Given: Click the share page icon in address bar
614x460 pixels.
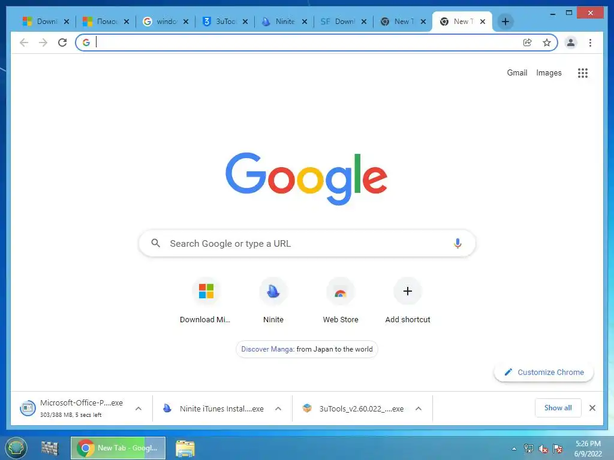Looking at the screenshot, I should pyautogui.click(x=528, y=43).
